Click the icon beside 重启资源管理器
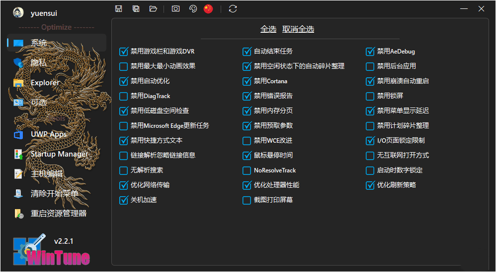Screen dimensions: 496x272 [x=19, y=214]
